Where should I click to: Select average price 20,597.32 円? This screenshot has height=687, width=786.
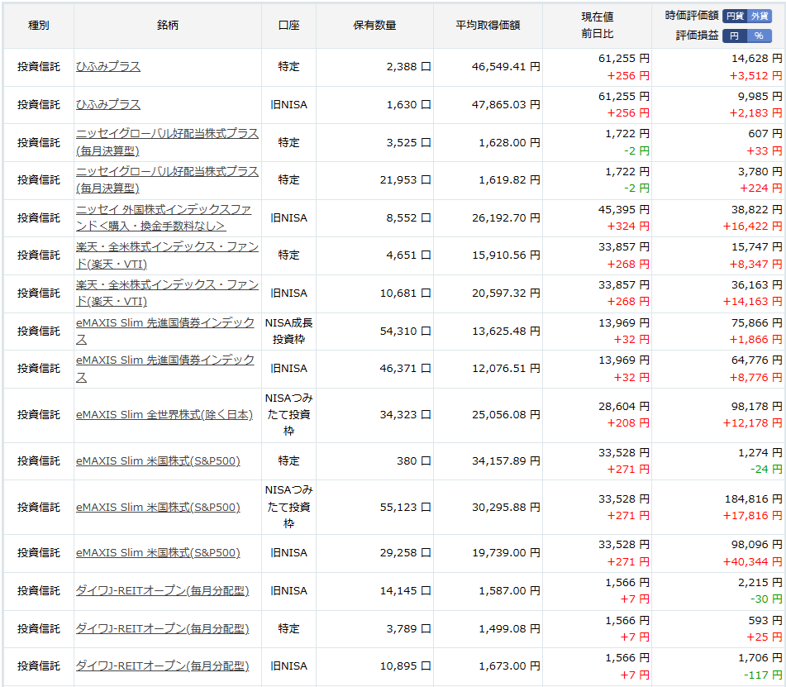click(x=506, y=293)
